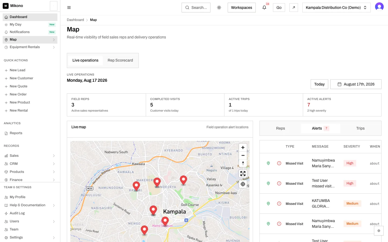388x242 pixels.
Task: Toggle the sidebar hamburger menu
Action: [69, 8]
